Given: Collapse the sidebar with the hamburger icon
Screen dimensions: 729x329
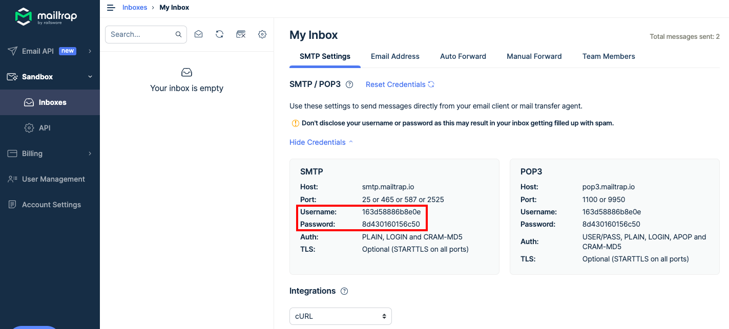Looking at the screenshot, I should click(x=111, y=7).
